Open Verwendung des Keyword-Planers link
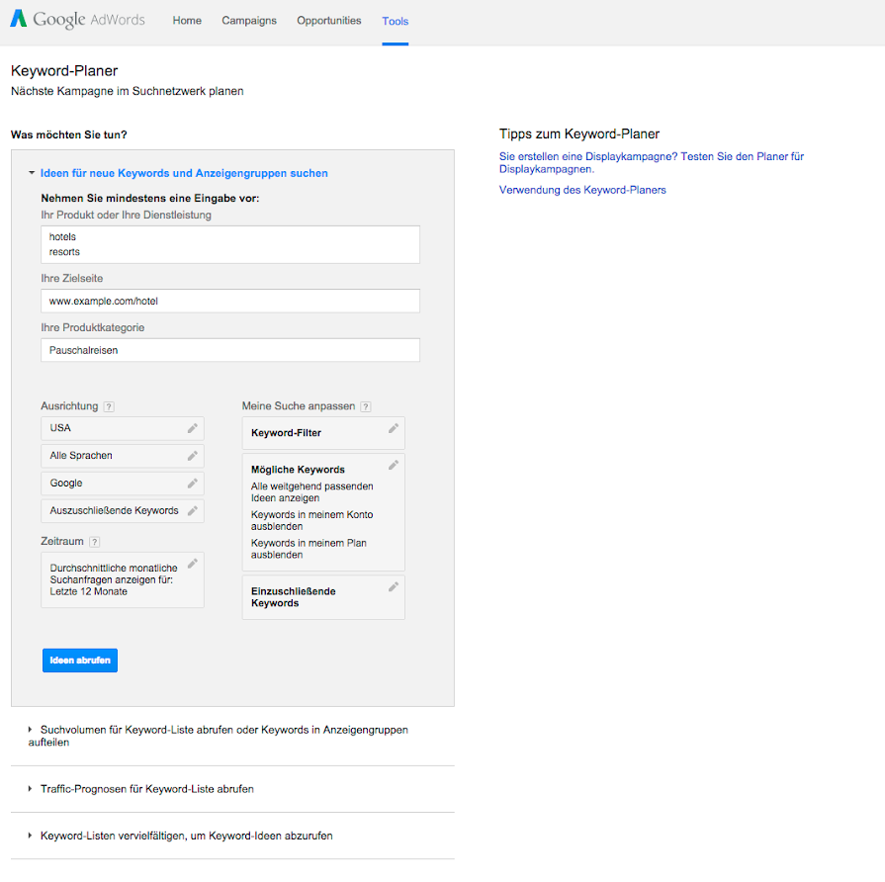Viewport: 885px width, 882px height. (x=582, y=190)
